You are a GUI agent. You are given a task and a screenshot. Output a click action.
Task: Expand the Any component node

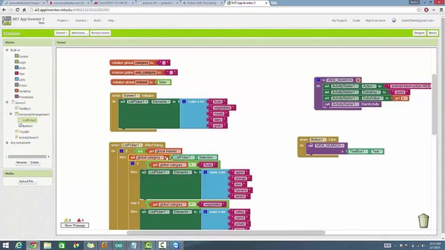(7, 143)
